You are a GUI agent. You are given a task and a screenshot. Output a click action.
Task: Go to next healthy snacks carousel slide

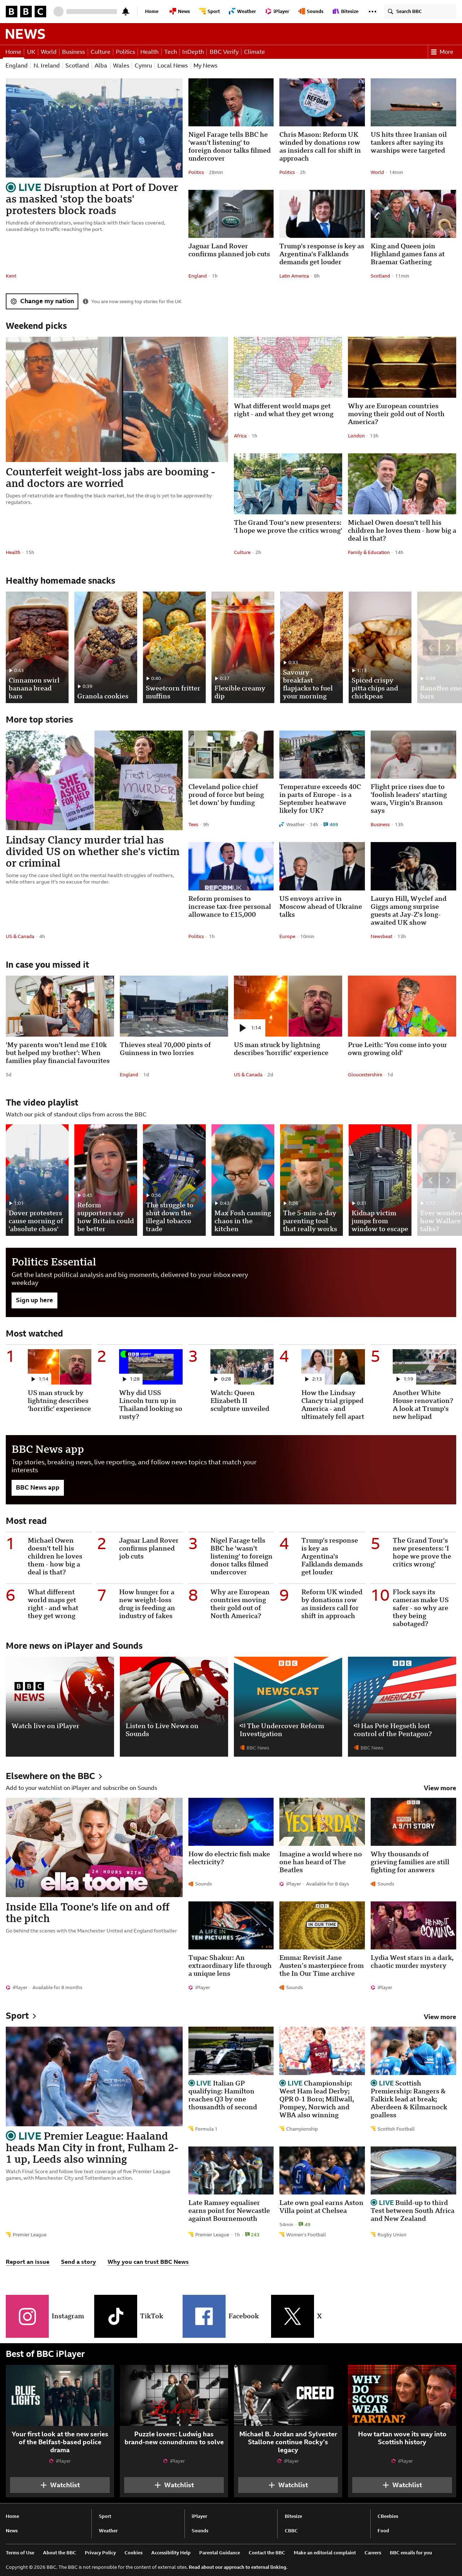tap(448, 648)
